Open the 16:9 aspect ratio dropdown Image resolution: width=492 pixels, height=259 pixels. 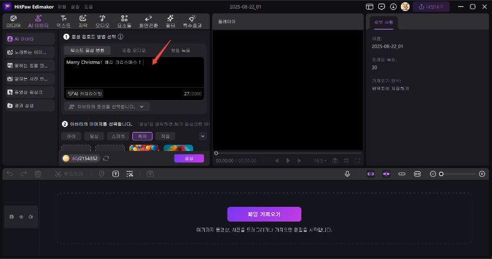click(x=320, y=161)
